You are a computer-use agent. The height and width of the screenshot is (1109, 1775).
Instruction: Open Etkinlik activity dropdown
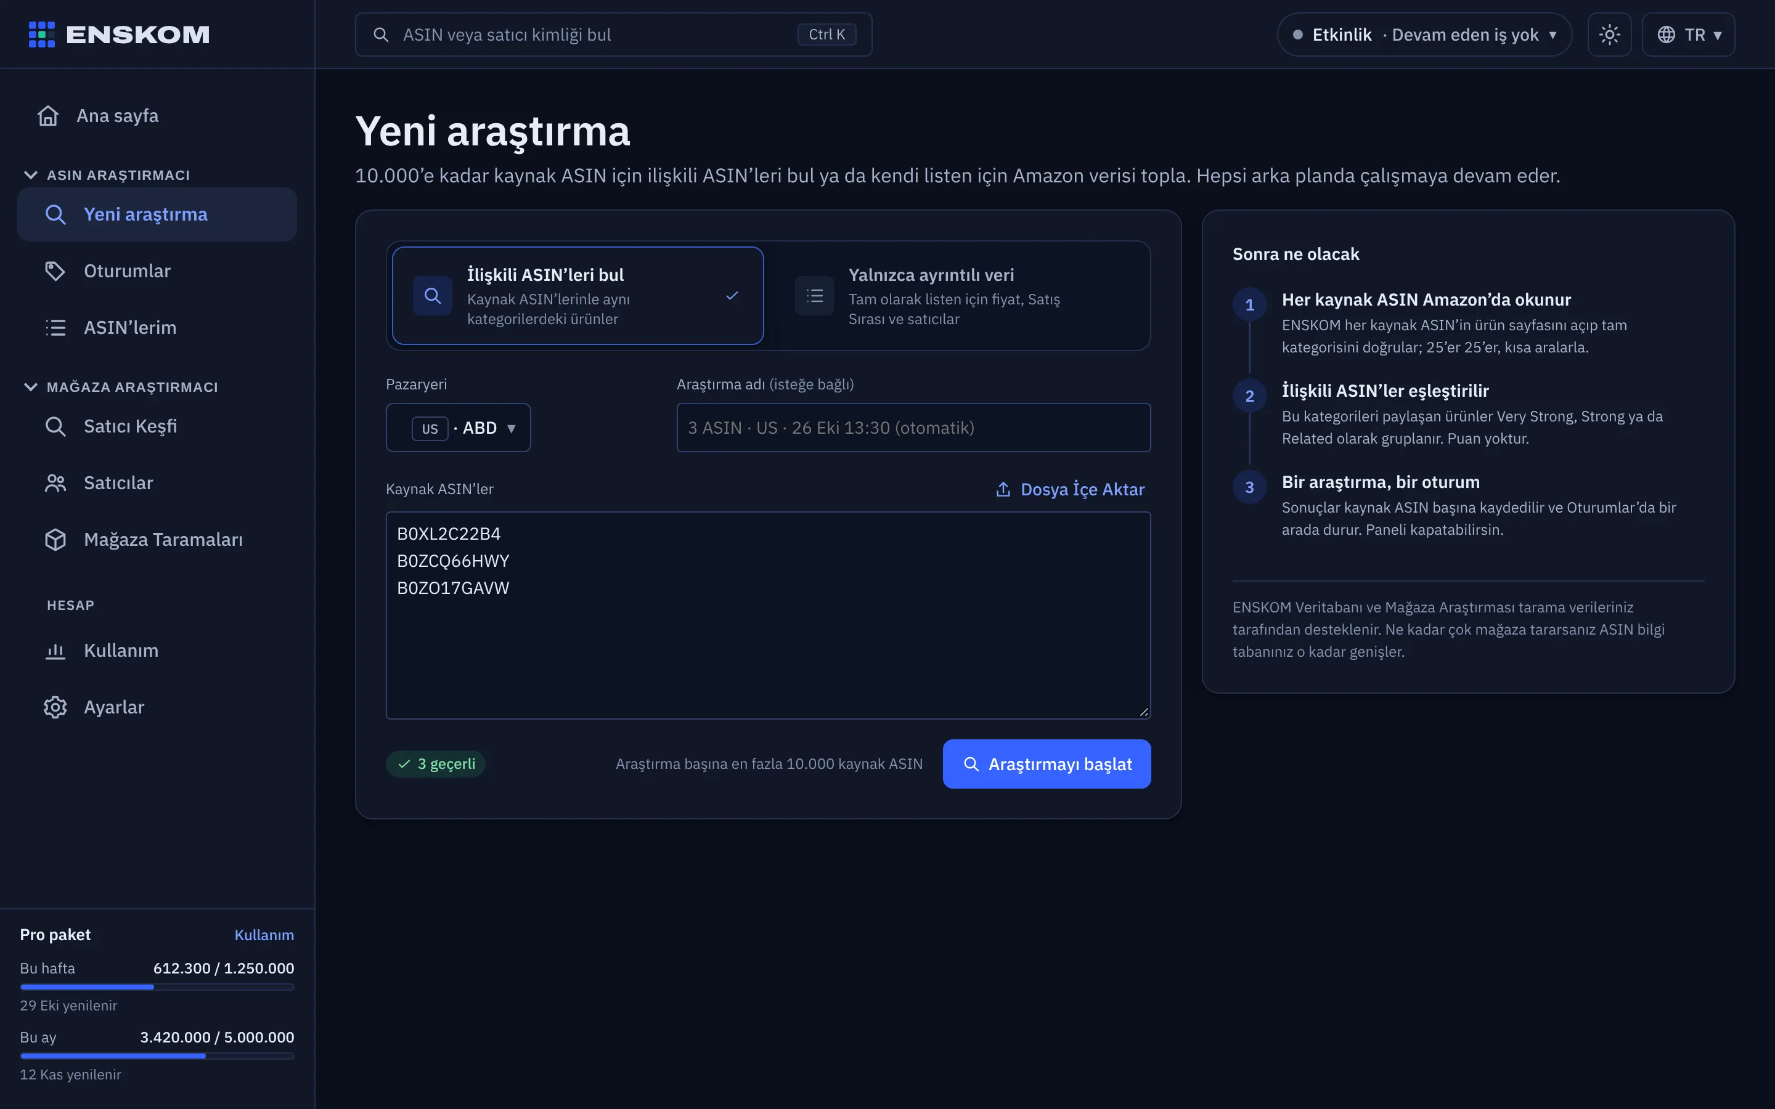coord(1424,35)
